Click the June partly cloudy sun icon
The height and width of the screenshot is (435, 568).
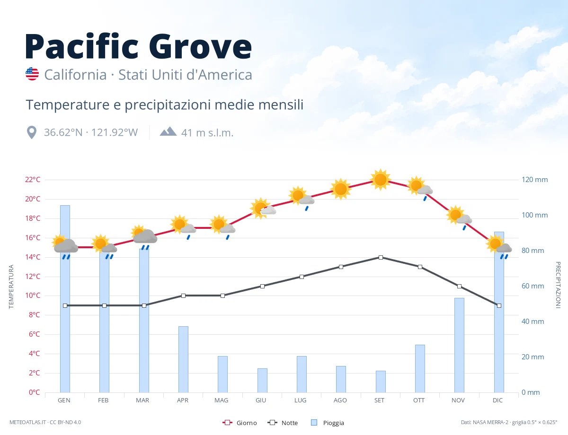point(263,209)
